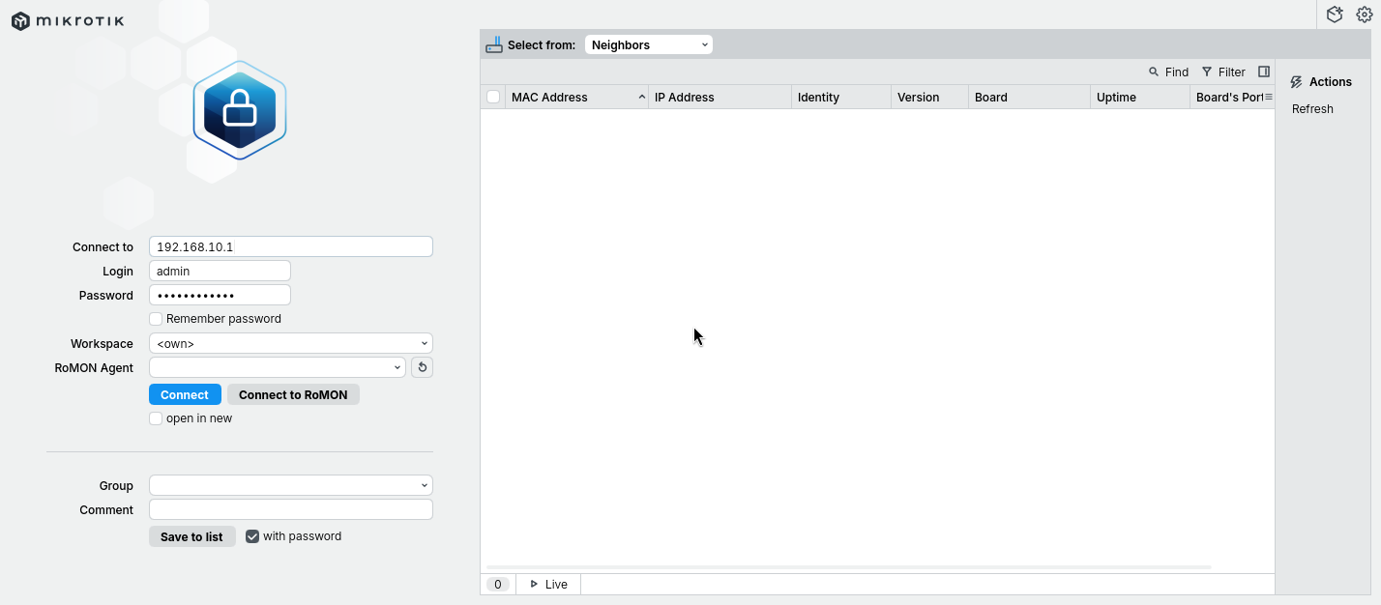Viewport: 1381px width, 605px height.
Task: Enable the Remember password checkbox
Action: [156, 319]
